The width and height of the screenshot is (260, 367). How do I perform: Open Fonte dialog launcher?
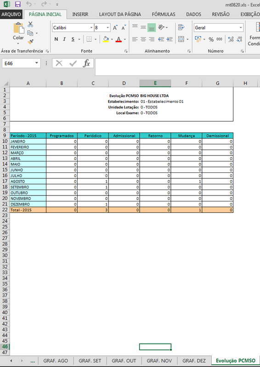click(126, 51)
